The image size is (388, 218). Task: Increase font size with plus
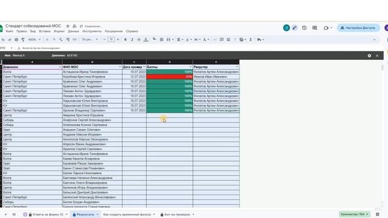(x=118, y=39)
